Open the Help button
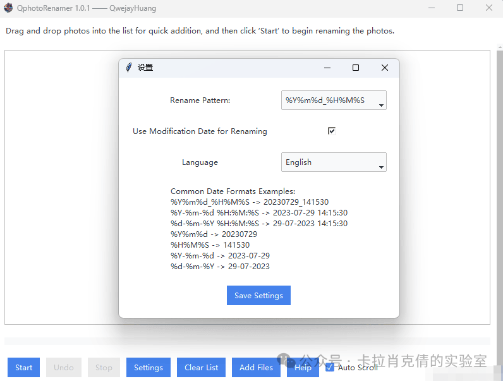The width and height of the screenshot is (503, 381). pos(303,368)
